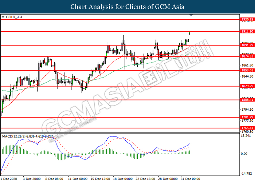Click the 1 Dec 2020 date label
The image size is (255, 182).
9,179
